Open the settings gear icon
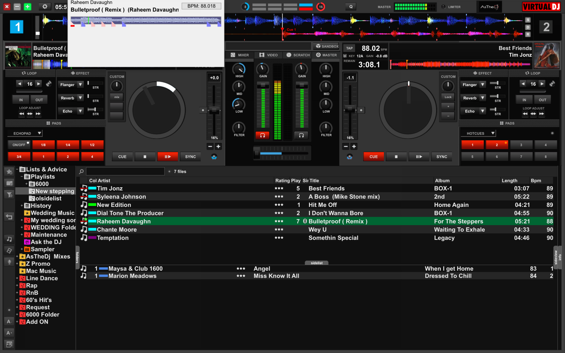 pos(45,7)
